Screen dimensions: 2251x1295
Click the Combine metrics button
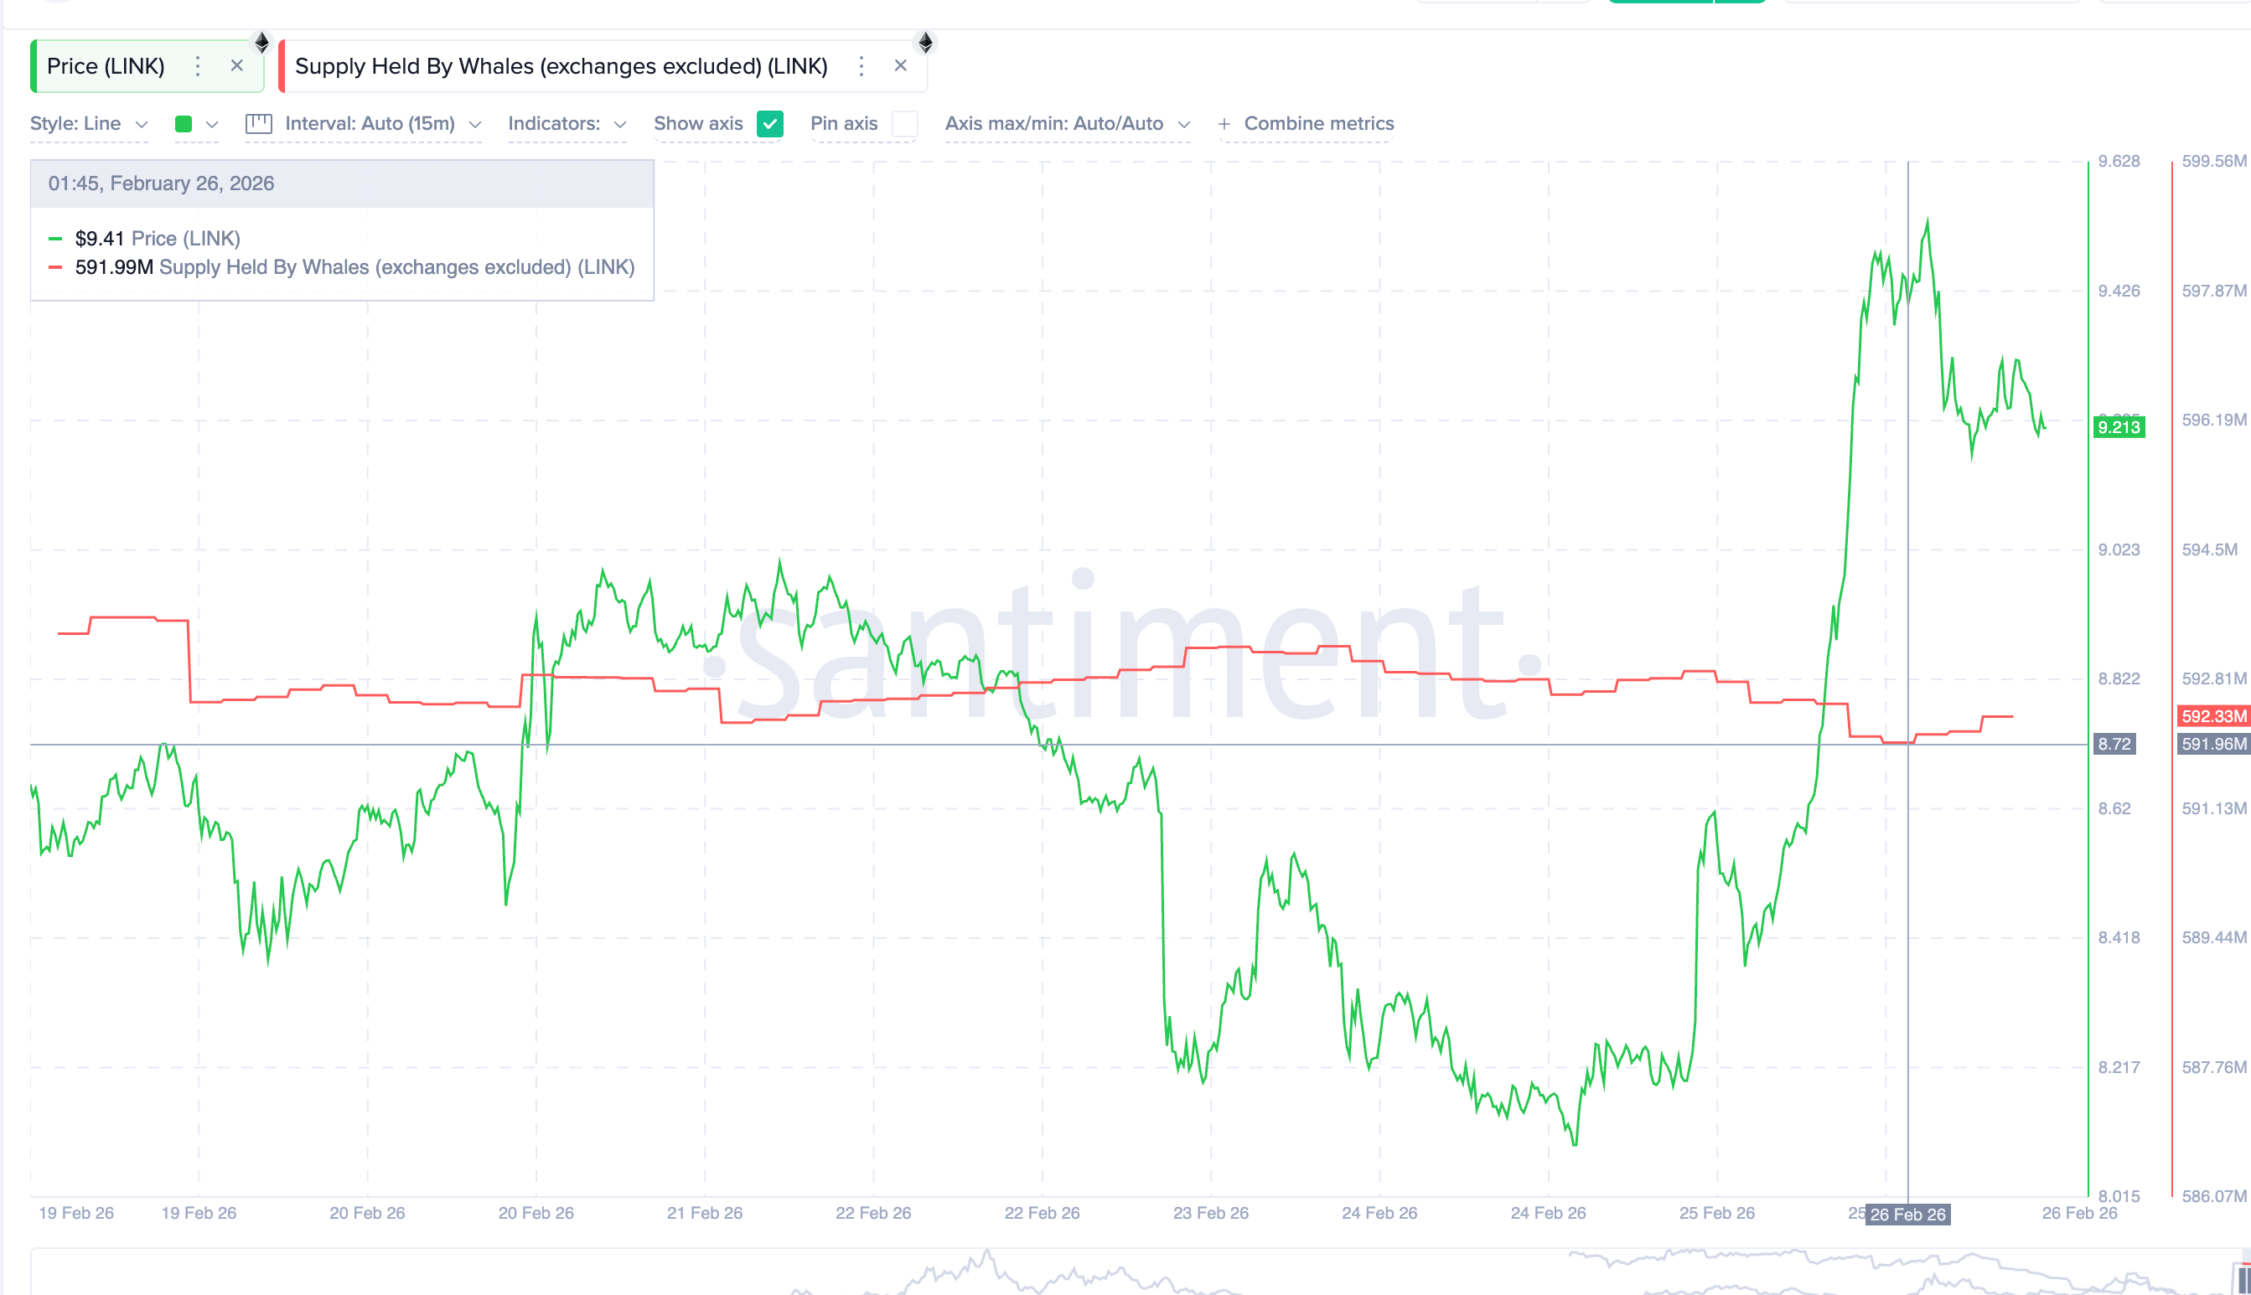pos(1317,124)
